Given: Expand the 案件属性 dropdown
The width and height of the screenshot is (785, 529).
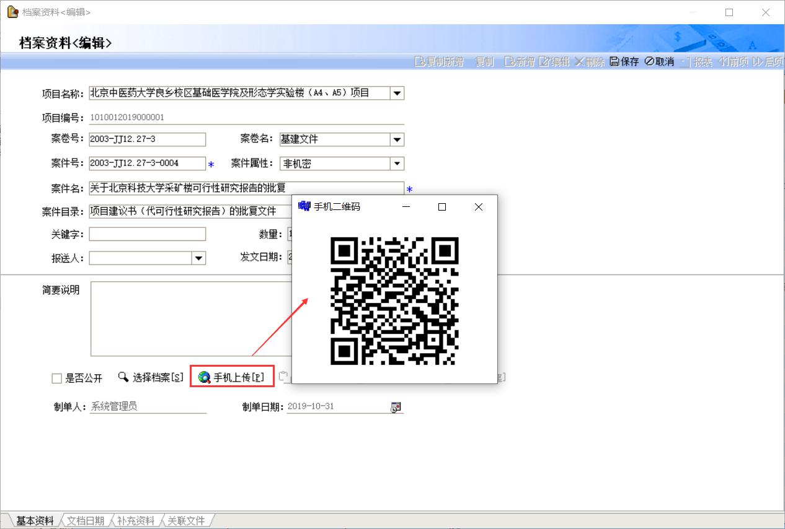Looking at the screenshot, I should point(397,164).
